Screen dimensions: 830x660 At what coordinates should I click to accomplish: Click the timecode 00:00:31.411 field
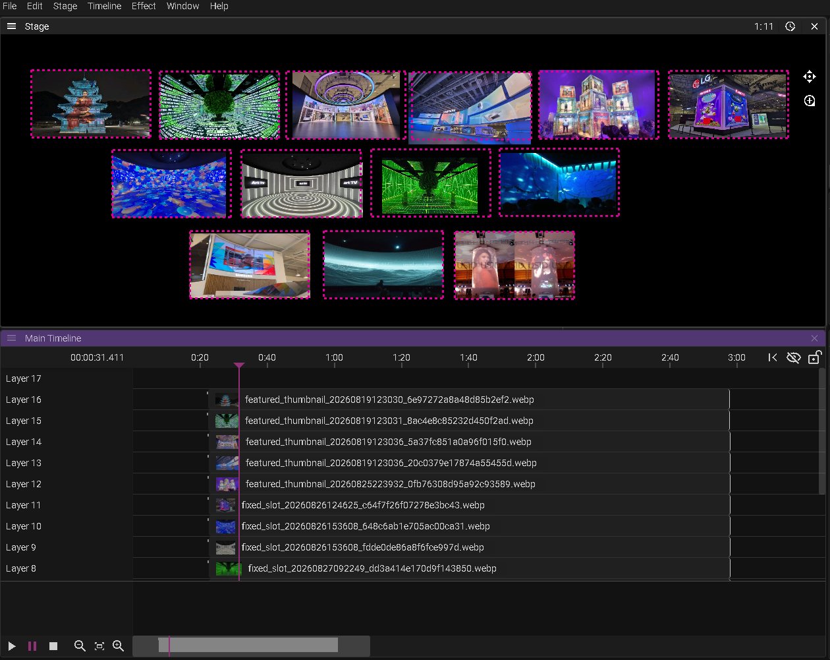97,357
